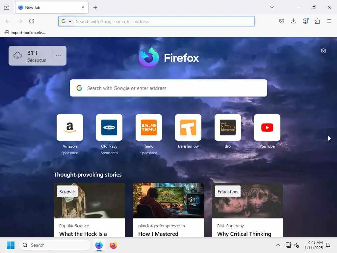Reload the current page

32,21
